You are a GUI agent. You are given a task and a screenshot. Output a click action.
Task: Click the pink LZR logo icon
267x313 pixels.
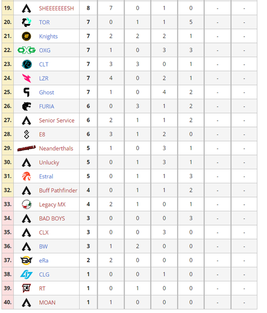point(26,78)
